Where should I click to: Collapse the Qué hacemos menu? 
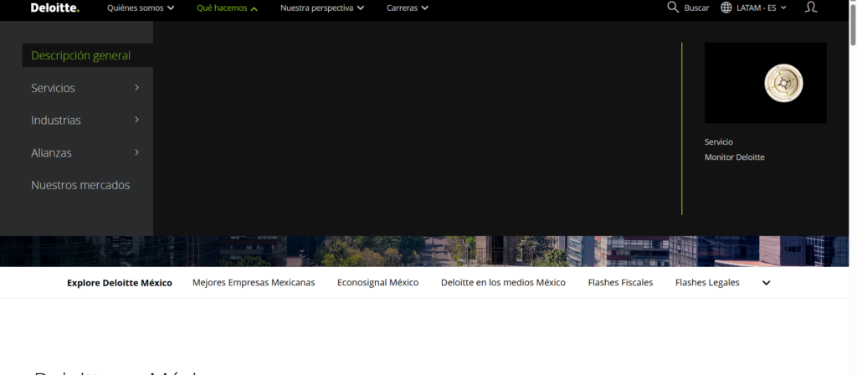227,8
